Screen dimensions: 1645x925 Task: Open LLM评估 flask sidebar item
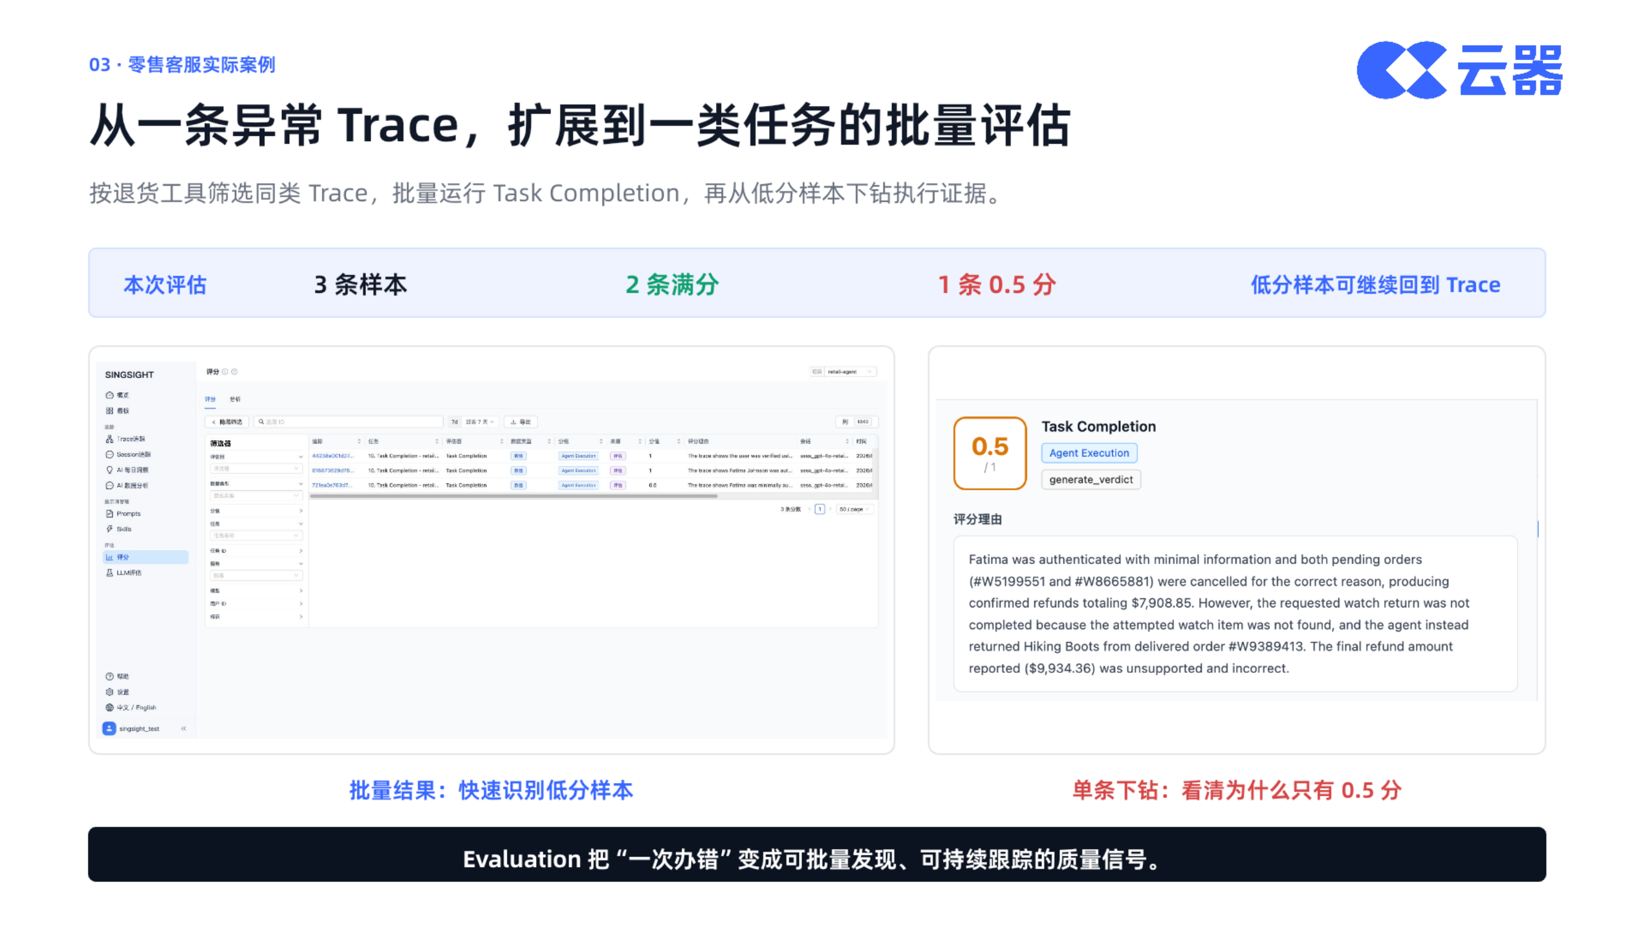[x=124, y=573]
